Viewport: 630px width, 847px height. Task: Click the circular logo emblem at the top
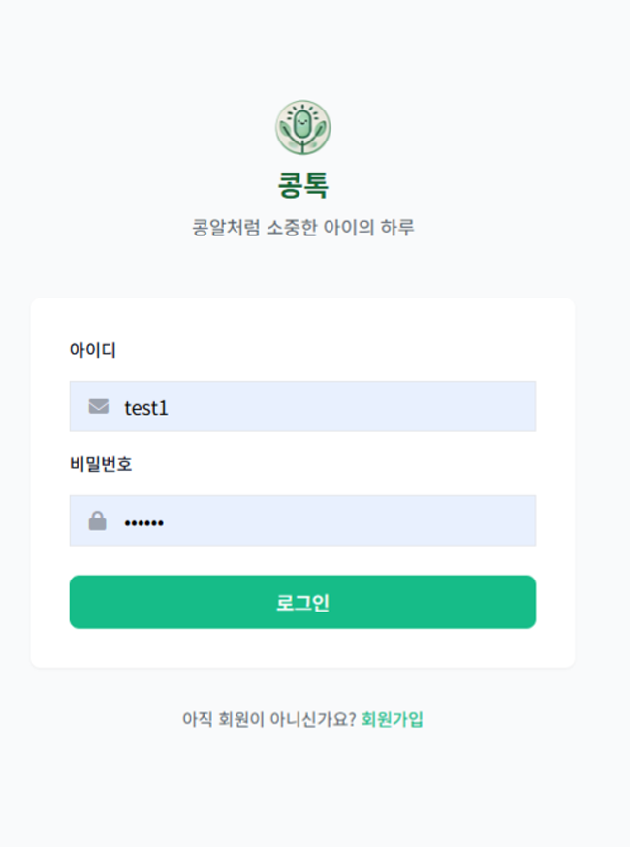[305, 128]
